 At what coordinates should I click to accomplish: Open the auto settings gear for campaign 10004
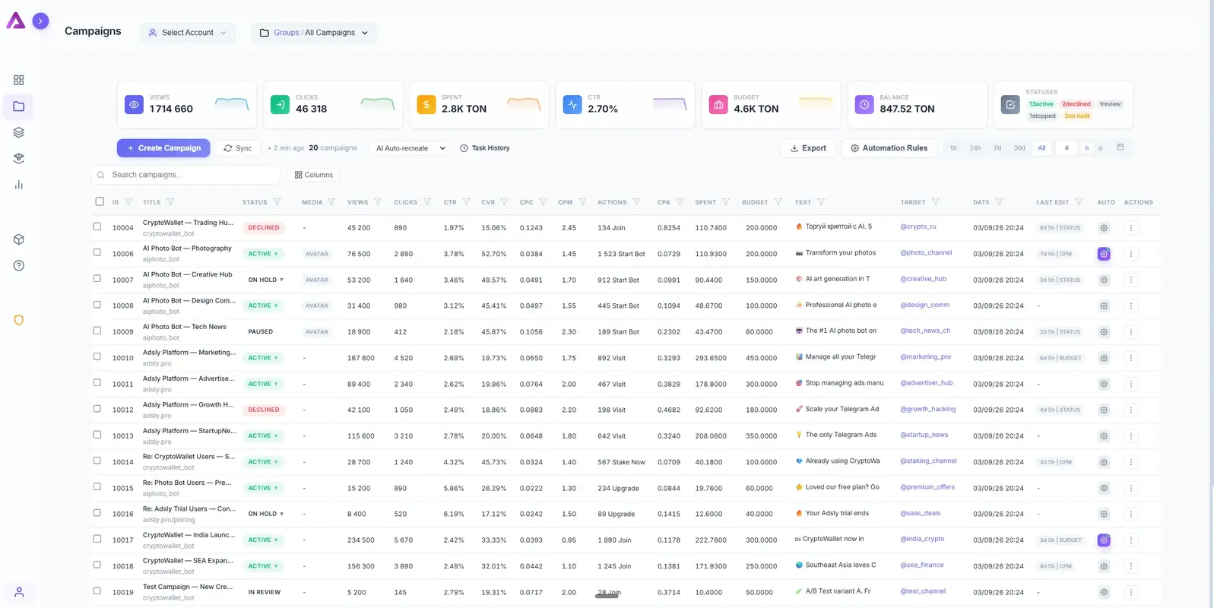pos(1104,228)
